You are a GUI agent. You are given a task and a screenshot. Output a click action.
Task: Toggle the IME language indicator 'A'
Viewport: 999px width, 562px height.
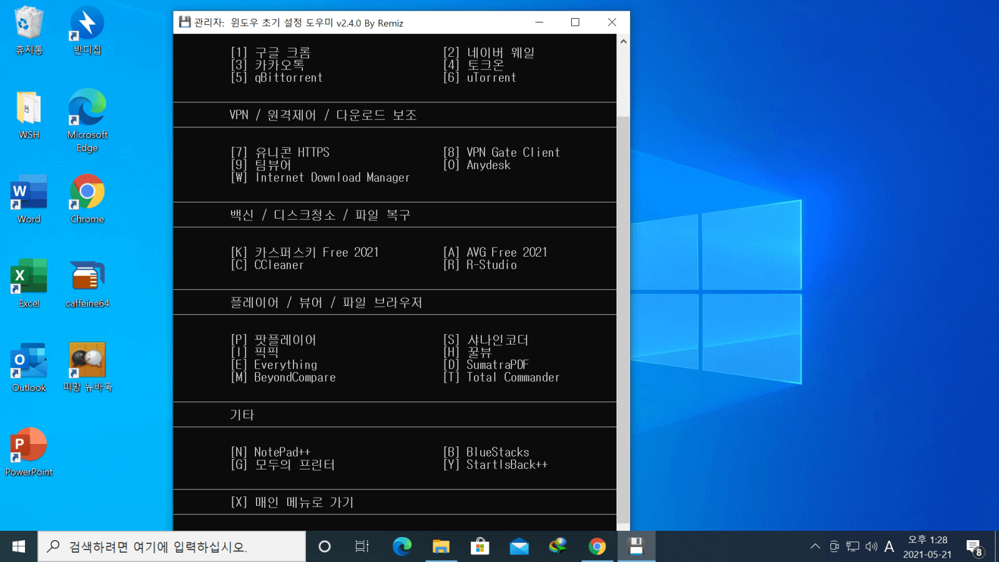(x=889, y=547)
